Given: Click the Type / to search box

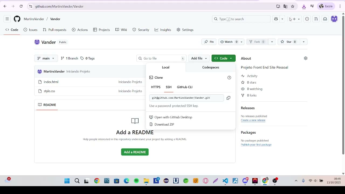Looking at the screenshot, I should tap(241, 19).
